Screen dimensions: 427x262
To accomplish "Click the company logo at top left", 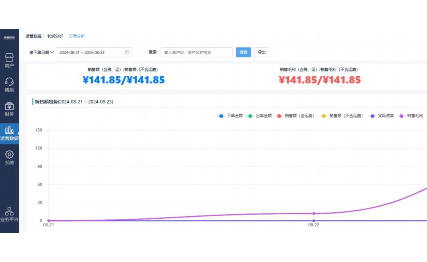I will click(x=9, y=38).
